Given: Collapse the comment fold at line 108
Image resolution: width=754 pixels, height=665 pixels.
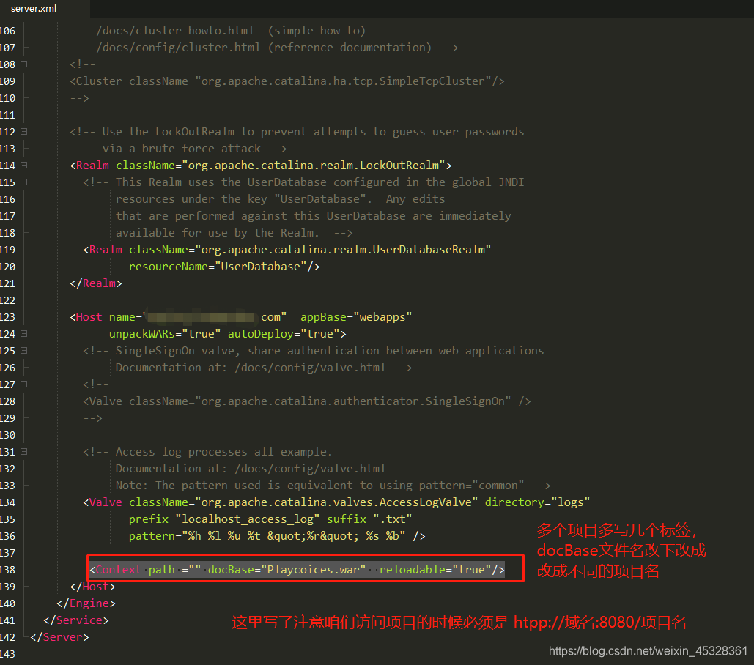Looking at the screenshot, I should [23, 64].
